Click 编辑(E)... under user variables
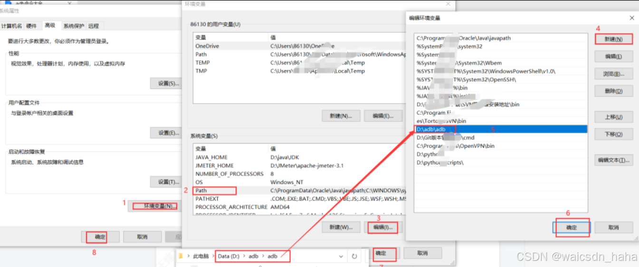The height and width of the screenshot is (267, 639). click(x=383, y=116)
